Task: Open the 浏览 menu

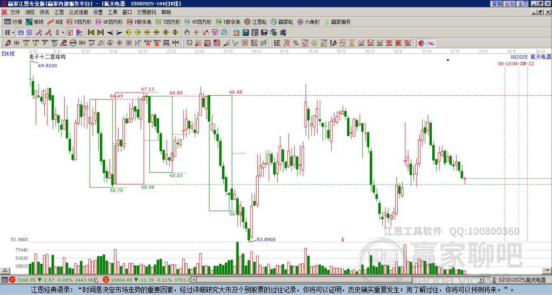Action: [x=30, y=12]
